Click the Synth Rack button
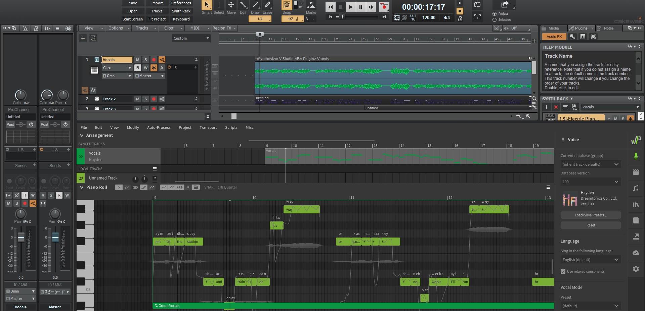The height and width of the screenshot is (311, 645). coord(181,11)
